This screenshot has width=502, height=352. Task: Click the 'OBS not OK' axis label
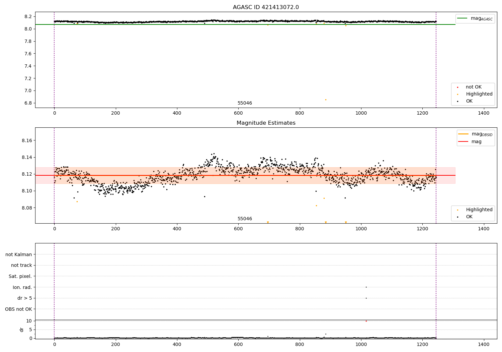coord(18,309)
